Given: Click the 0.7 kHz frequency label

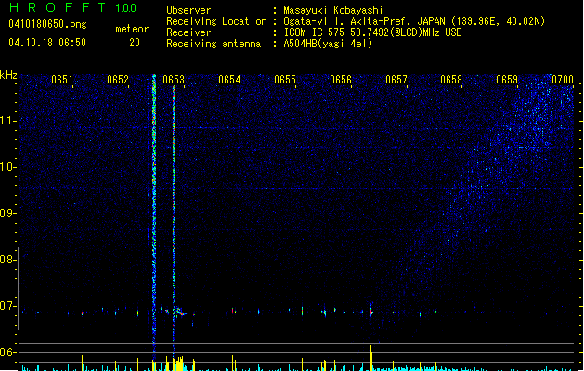Looking at the screenshot, I should coord(7,306).
